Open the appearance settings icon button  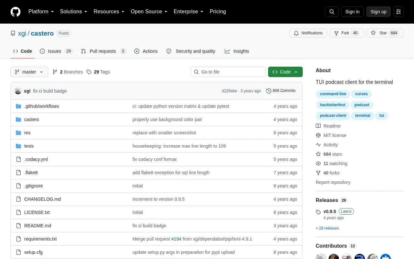pyautogui.click(x=398, y=12)
